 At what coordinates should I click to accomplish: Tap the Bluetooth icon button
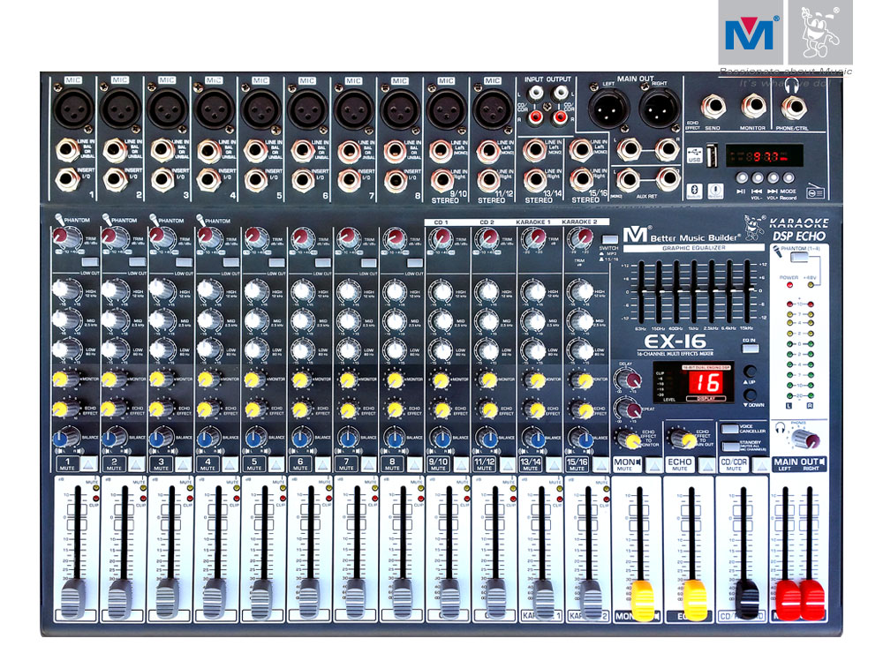pyautogui.click(x=694, y=191)
